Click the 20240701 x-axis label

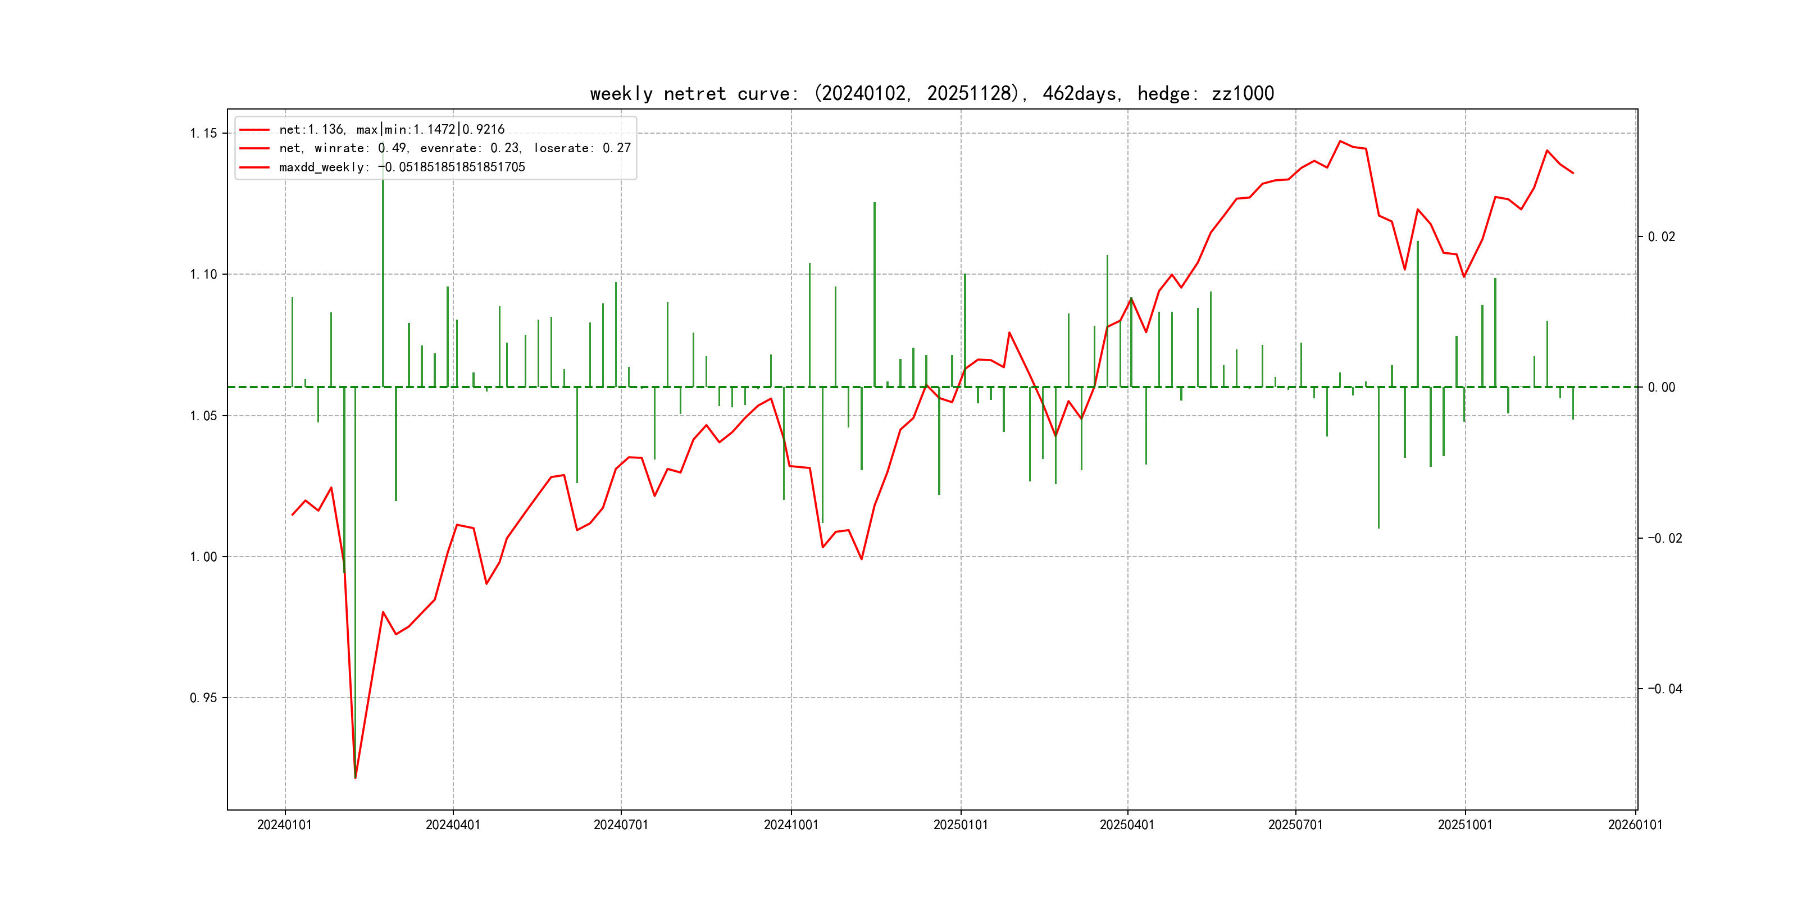620,825
